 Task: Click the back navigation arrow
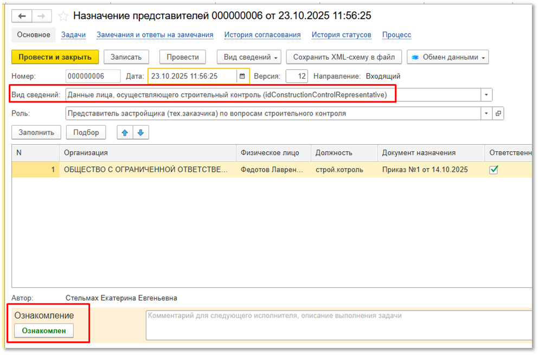tap(22, 16)
